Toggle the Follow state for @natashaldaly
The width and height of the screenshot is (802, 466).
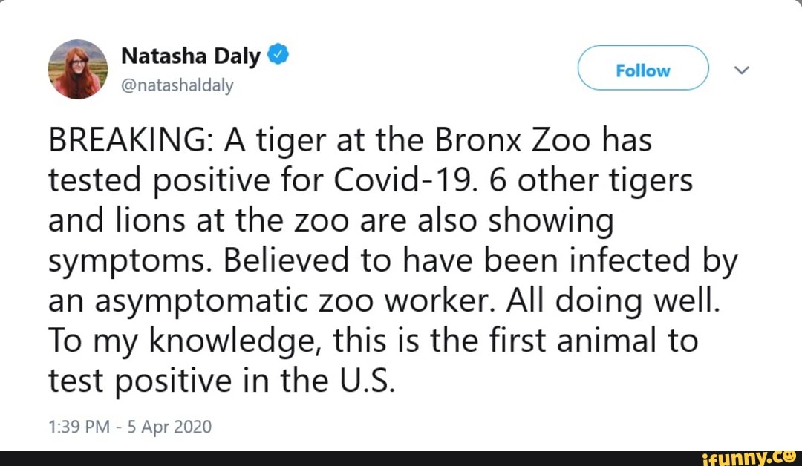[x=642, y=69]
